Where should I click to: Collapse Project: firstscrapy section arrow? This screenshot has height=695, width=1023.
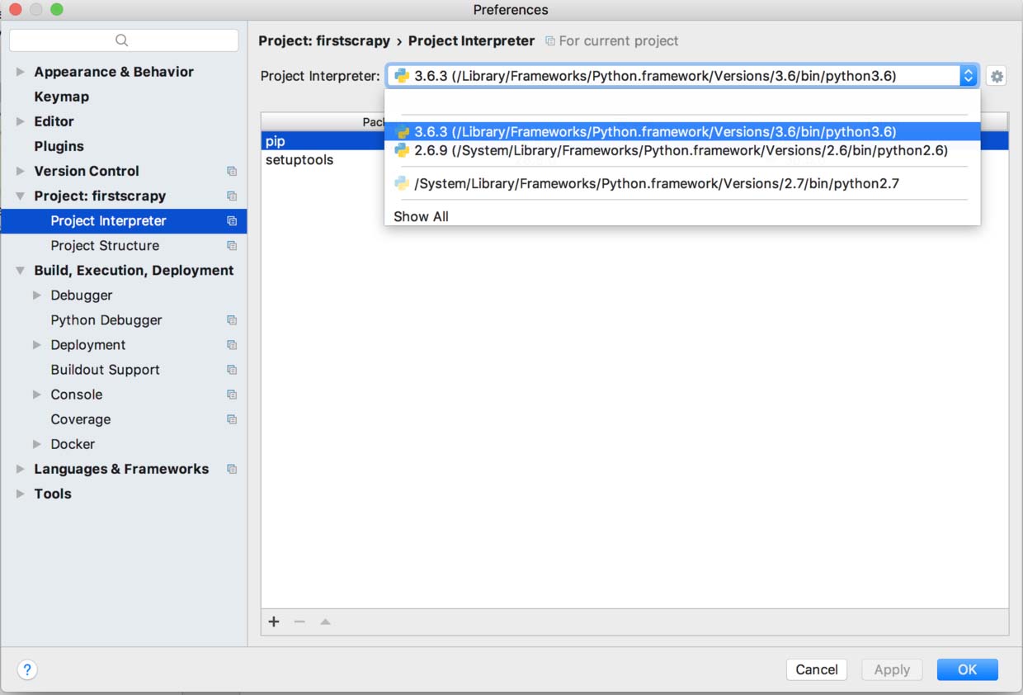click(21, 196)
